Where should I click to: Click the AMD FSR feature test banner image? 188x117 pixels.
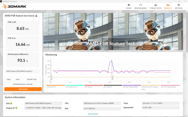pos(113,32)
